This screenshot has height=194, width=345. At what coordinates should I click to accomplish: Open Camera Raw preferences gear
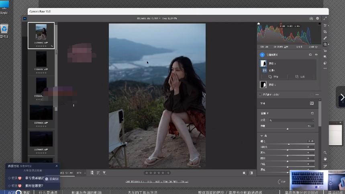[x=317, y=18]
